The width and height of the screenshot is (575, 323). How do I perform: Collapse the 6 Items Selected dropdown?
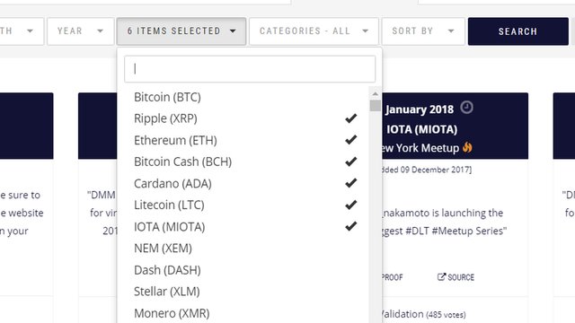[181, 31]
